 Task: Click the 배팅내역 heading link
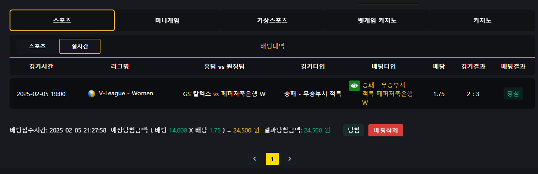pos(272,46)
